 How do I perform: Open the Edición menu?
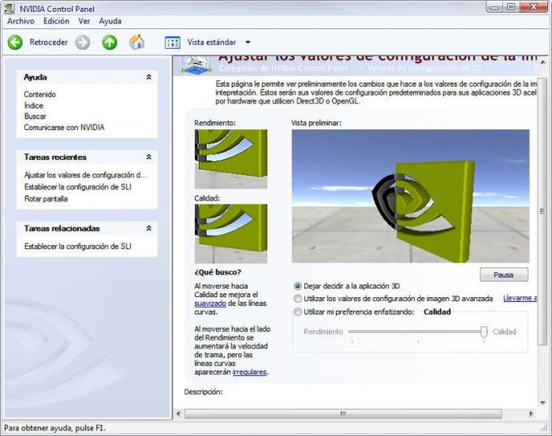click(x=56, y=21)
